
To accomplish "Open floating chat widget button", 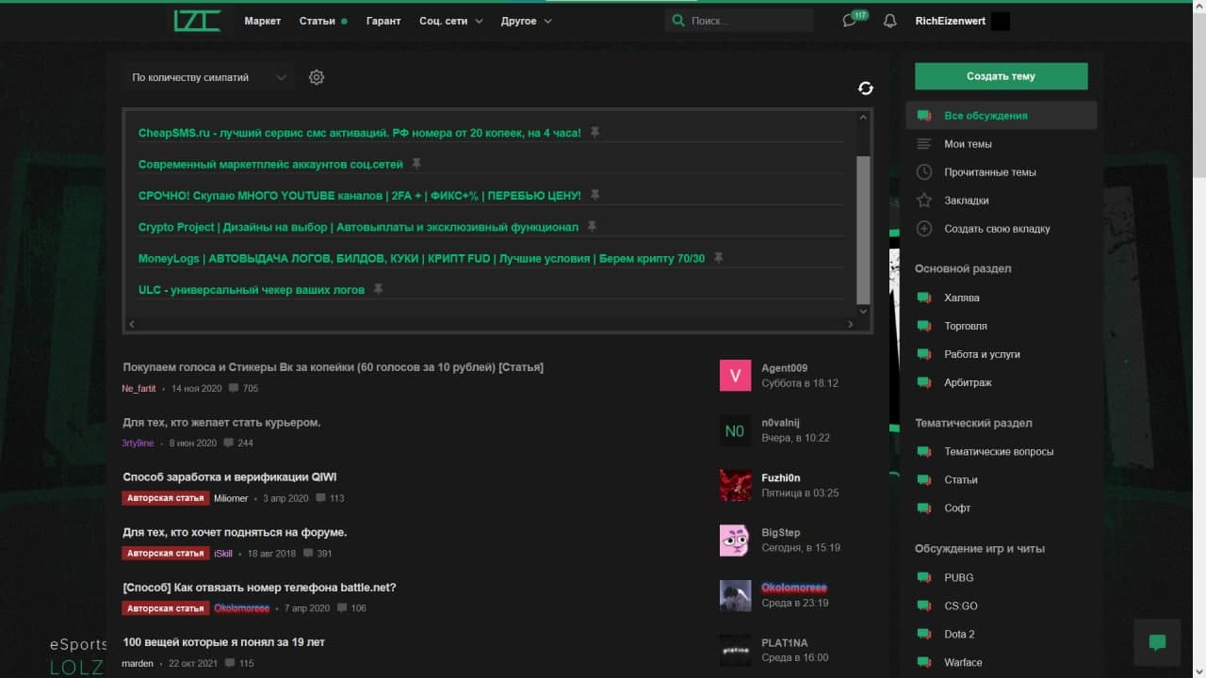I will pyautogui.click(x=1158, y=642).
